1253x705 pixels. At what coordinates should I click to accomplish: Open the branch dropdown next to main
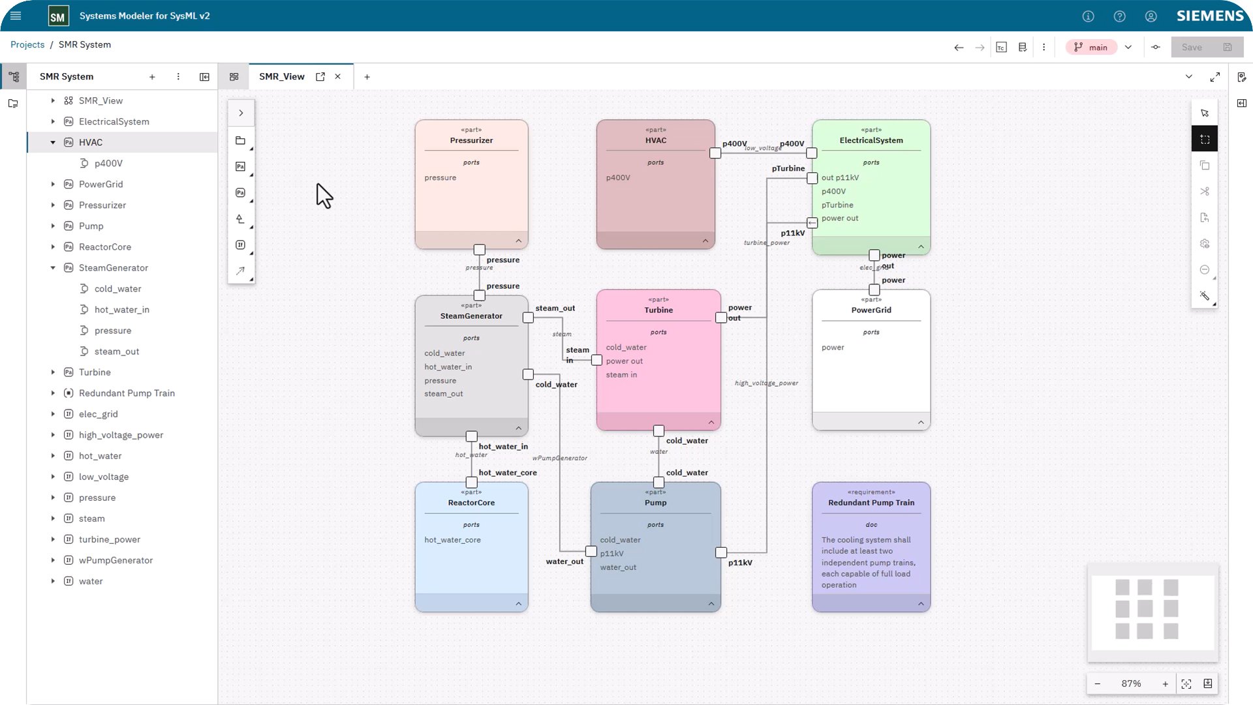[x=1128, y=48]
